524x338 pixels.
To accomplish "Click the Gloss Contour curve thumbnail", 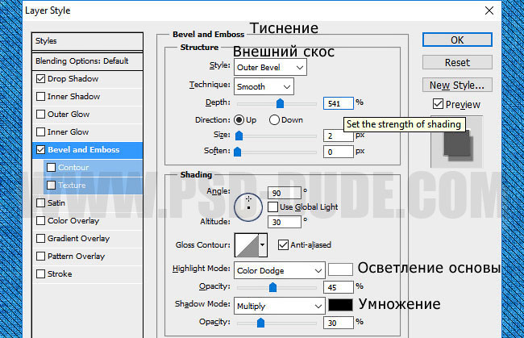I will (247, 245).
